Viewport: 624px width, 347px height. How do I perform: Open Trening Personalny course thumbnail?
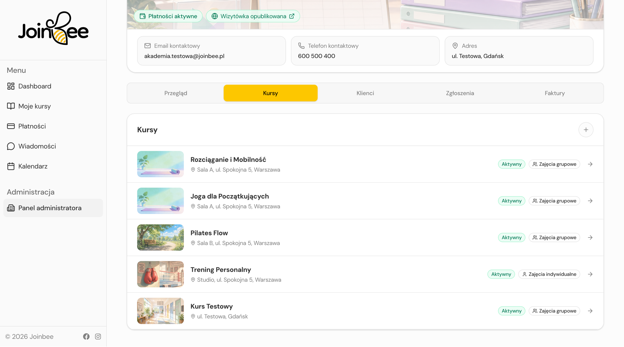point(160,274)
